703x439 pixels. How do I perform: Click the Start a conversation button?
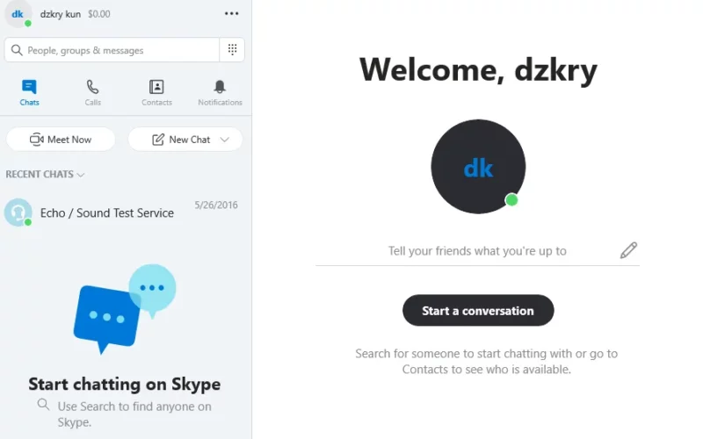[478, 311]
